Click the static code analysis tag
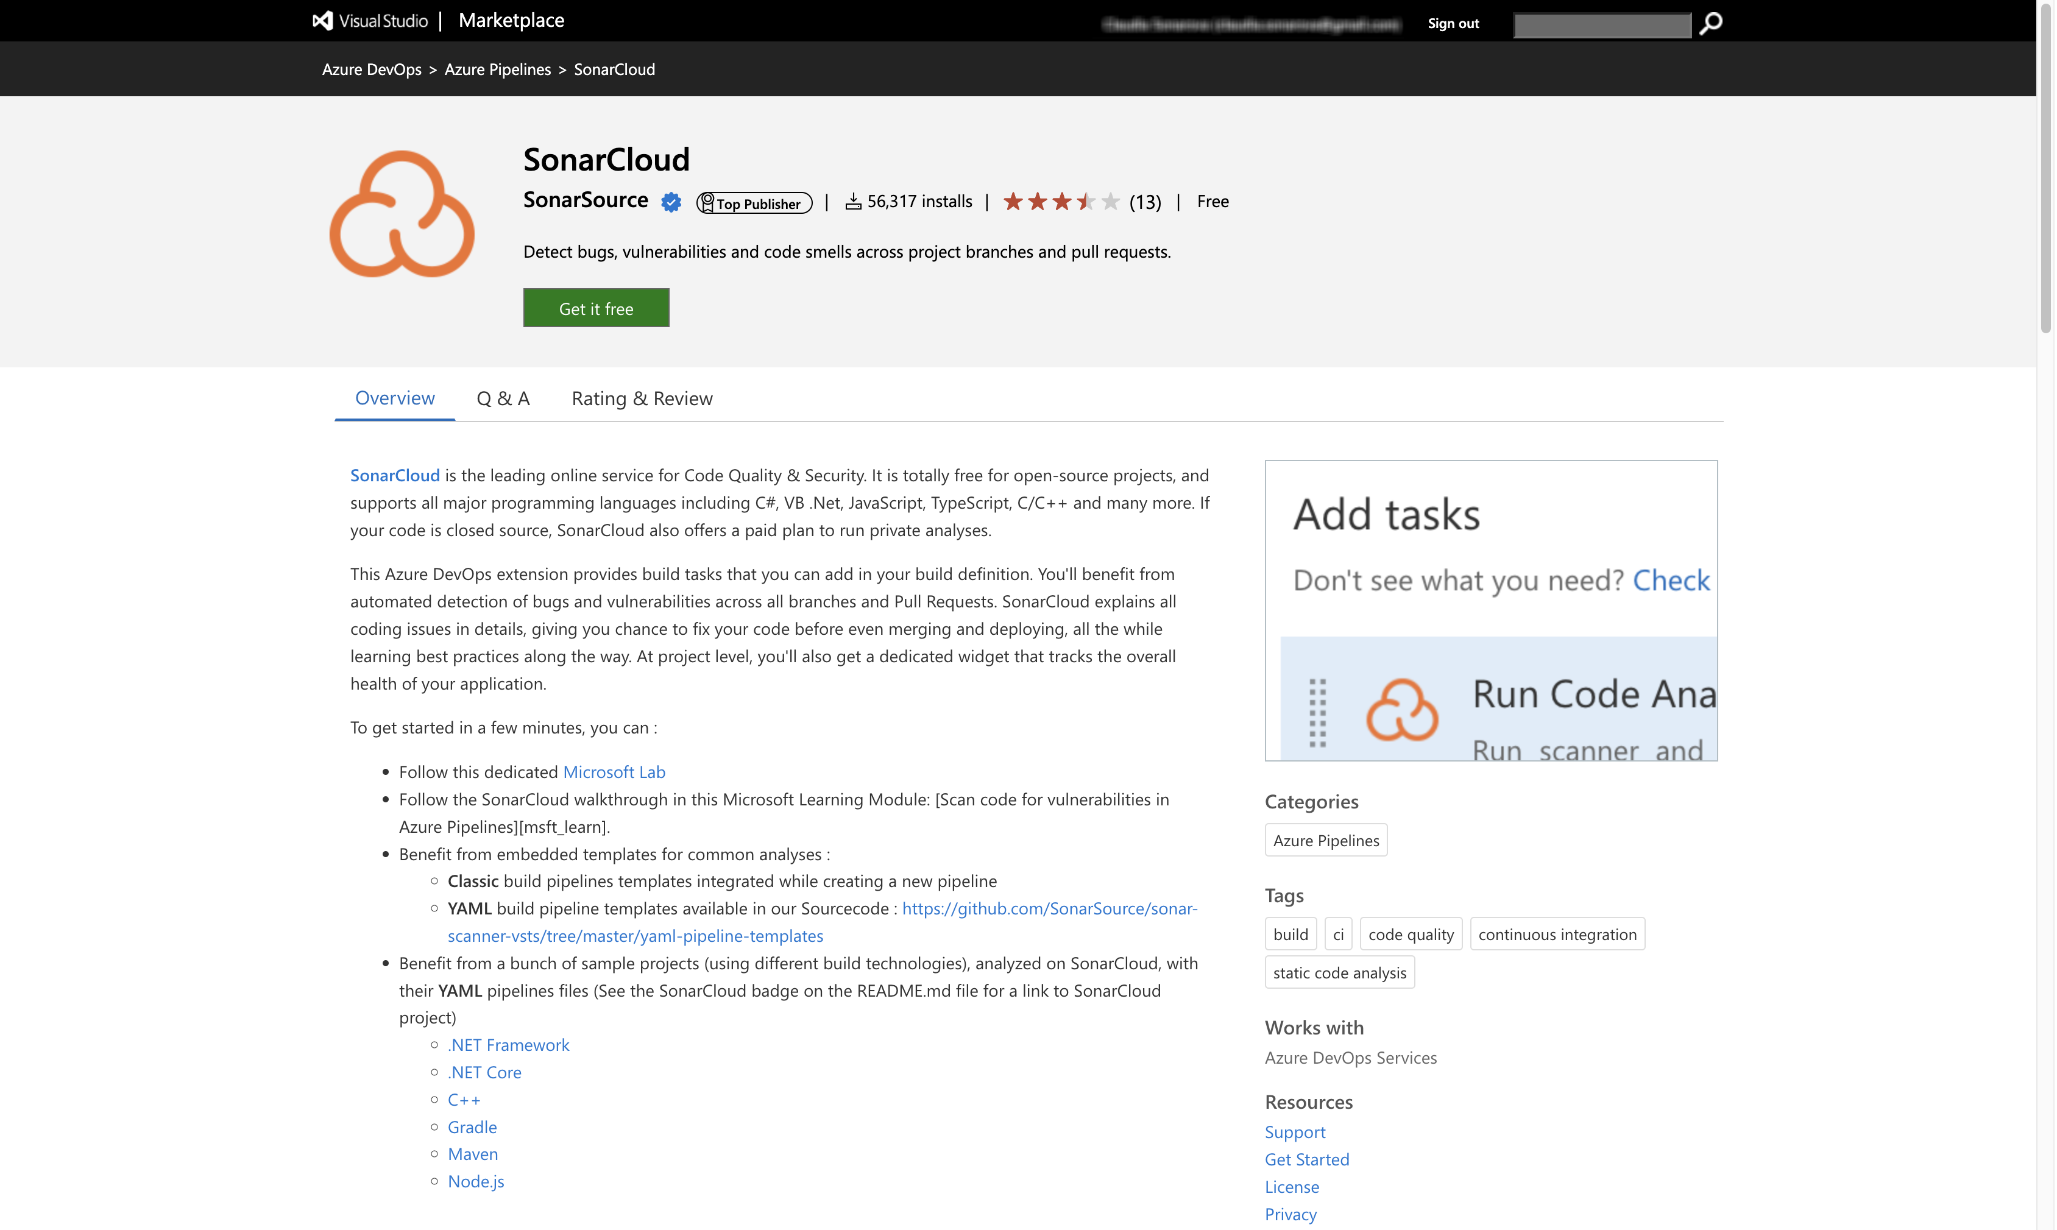This screenshot has width=2057, height=1230. pos(1340,973)
